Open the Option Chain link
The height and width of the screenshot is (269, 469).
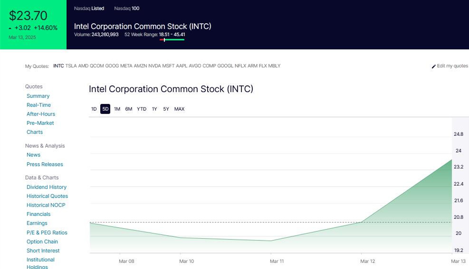pos(42,241)
